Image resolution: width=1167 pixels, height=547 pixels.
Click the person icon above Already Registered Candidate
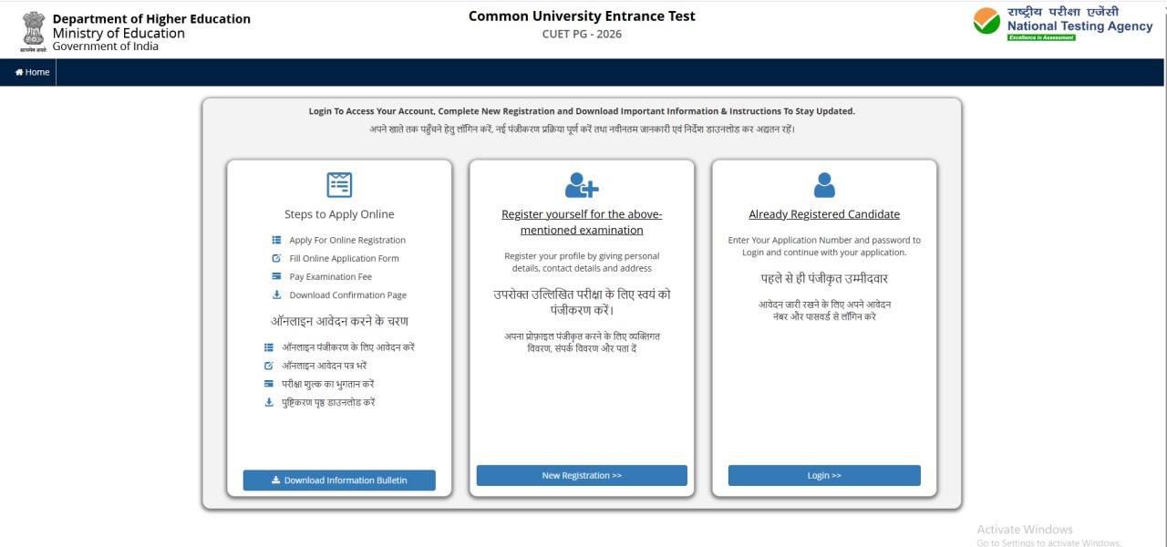click(824, 184)
